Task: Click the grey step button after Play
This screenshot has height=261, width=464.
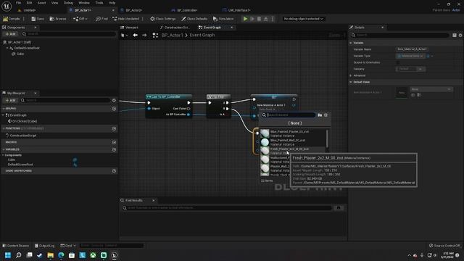Action: tap(252, 19)
